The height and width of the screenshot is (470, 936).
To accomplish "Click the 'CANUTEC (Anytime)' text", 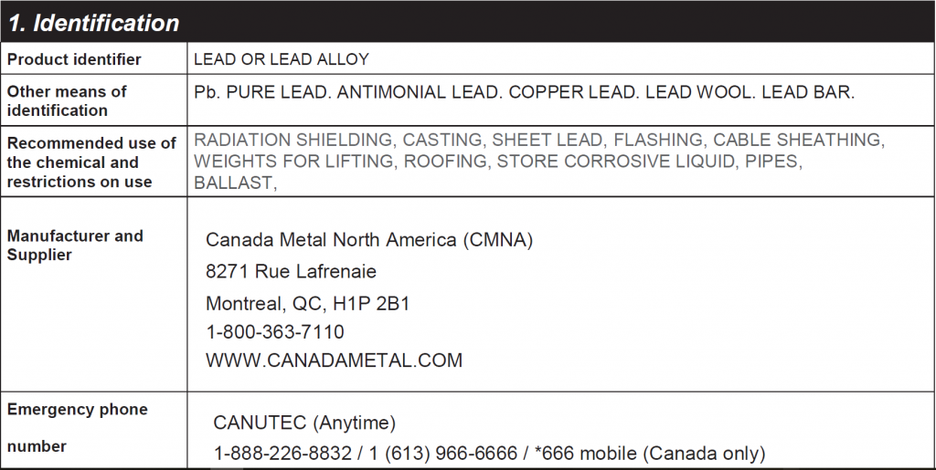I will pyautogui.click(x=304, y=423).
